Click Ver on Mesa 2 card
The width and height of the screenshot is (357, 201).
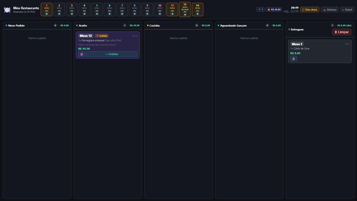tap(59, 11)
